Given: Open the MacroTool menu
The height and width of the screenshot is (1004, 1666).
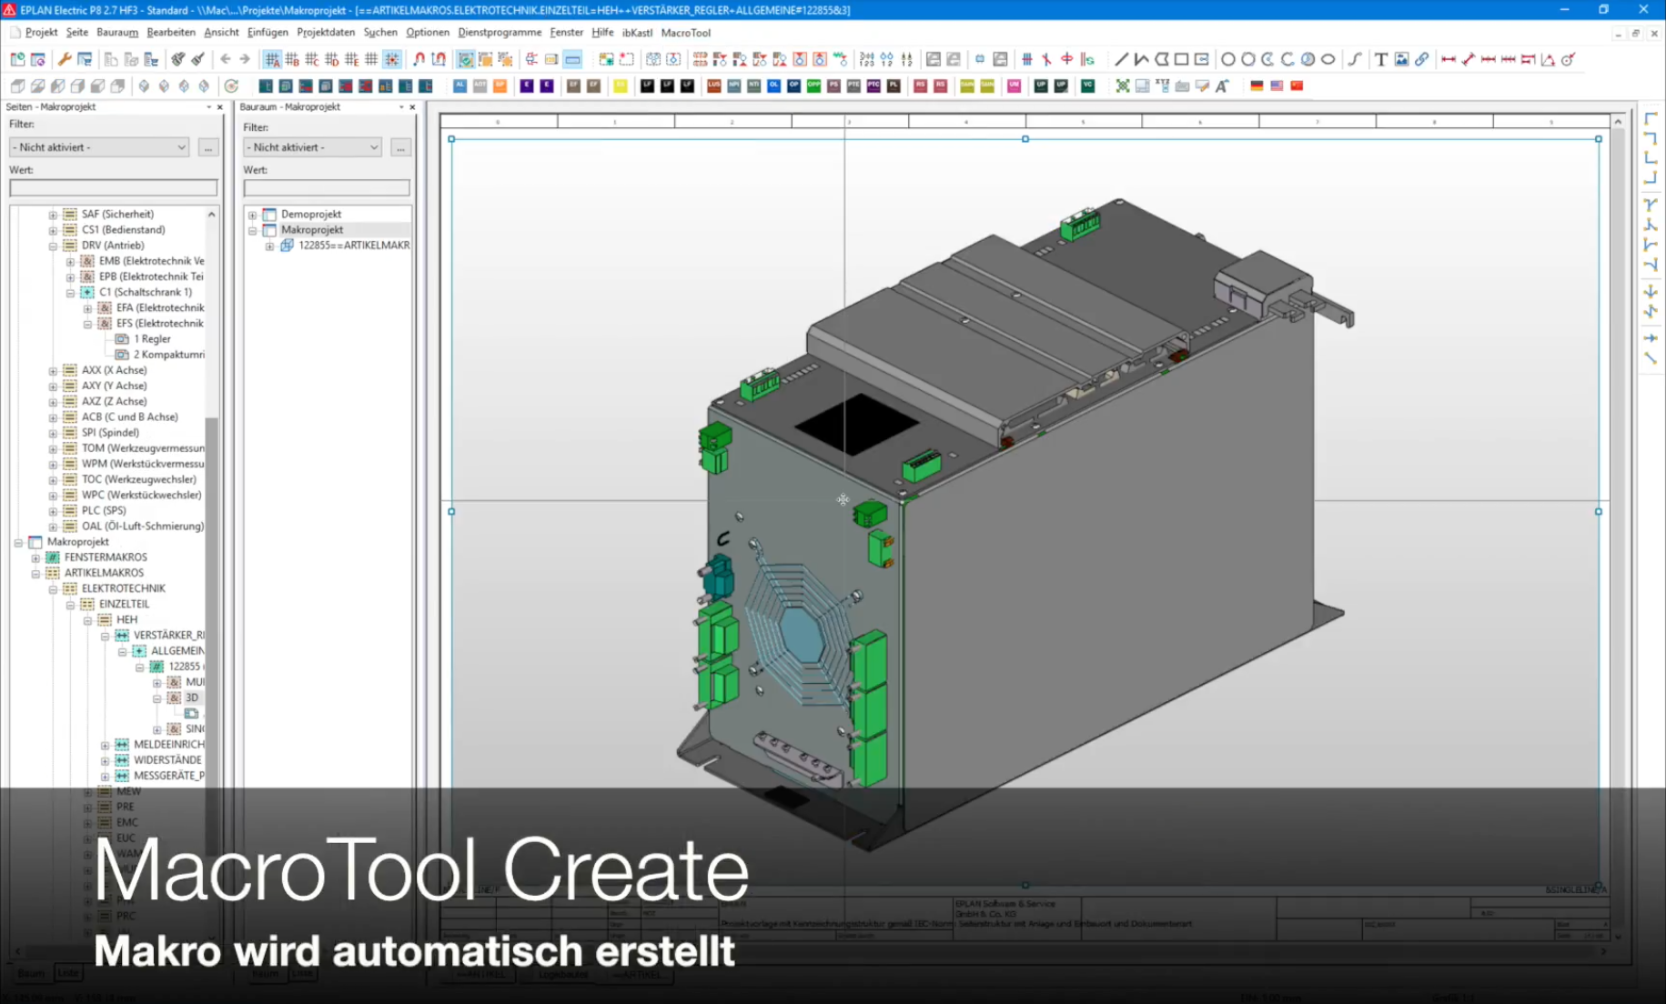Looking at the screenshot, I should pos(685,32).
